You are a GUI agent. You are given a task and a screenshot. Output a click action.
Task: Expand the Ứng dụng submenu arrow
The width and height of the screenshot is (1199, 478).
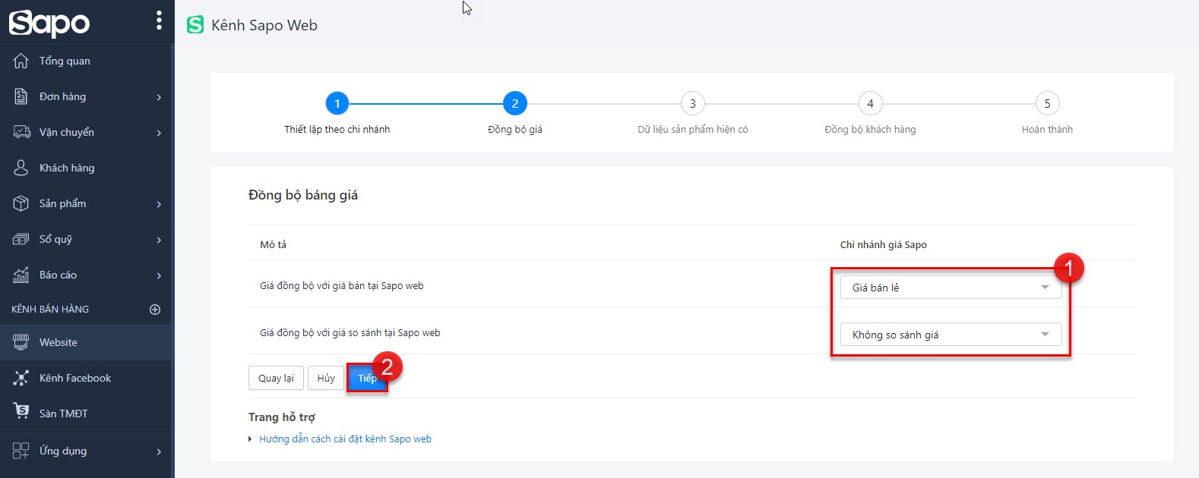[159, 451]
